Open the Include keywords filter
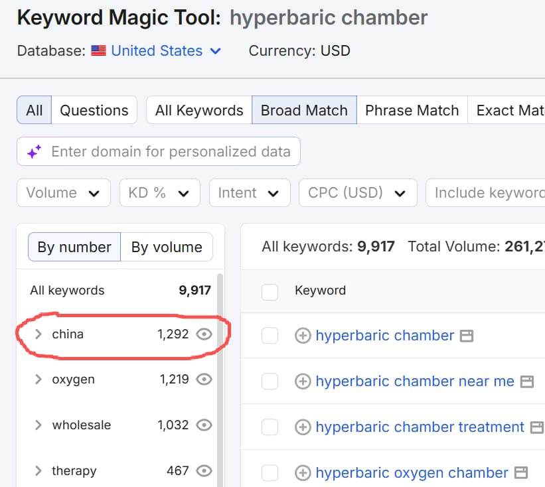 tap(485, 193)
